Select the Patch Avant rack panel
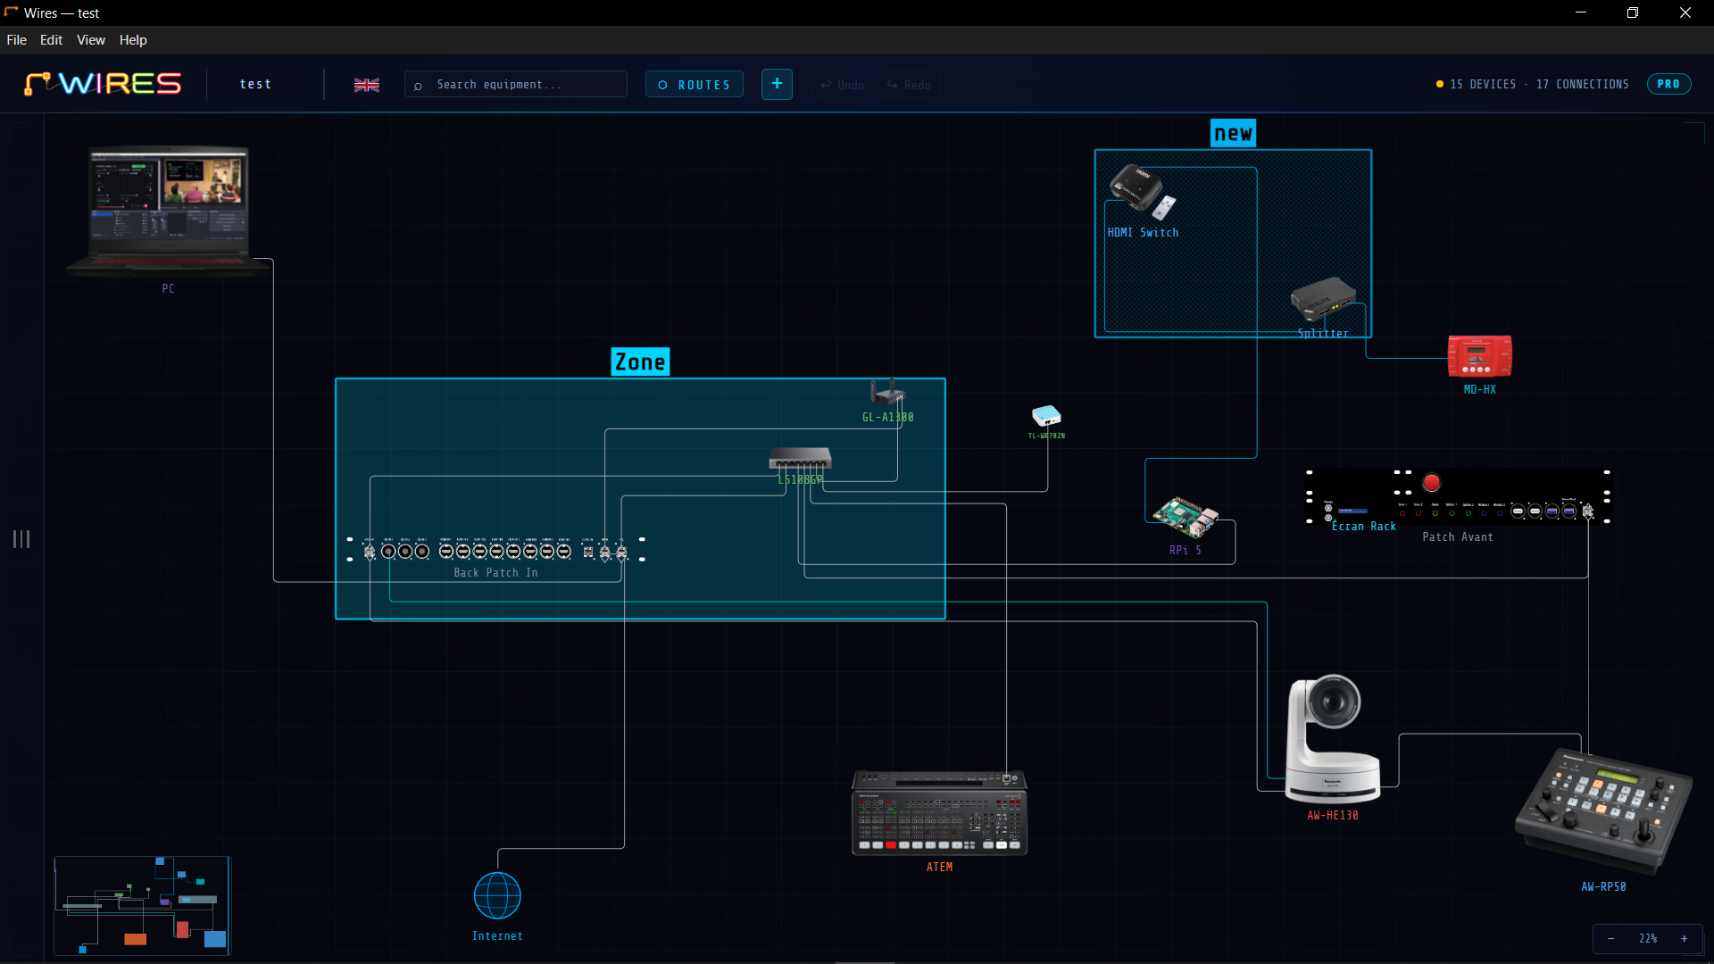Image resolution: width=1714 pixels, height=964 pixels. coord(1458,497)
